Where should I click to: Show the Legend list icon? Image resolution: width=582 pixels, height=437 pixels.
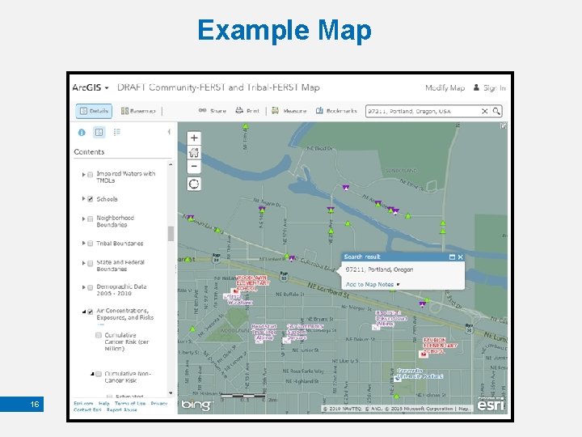(x=117, y=132)
